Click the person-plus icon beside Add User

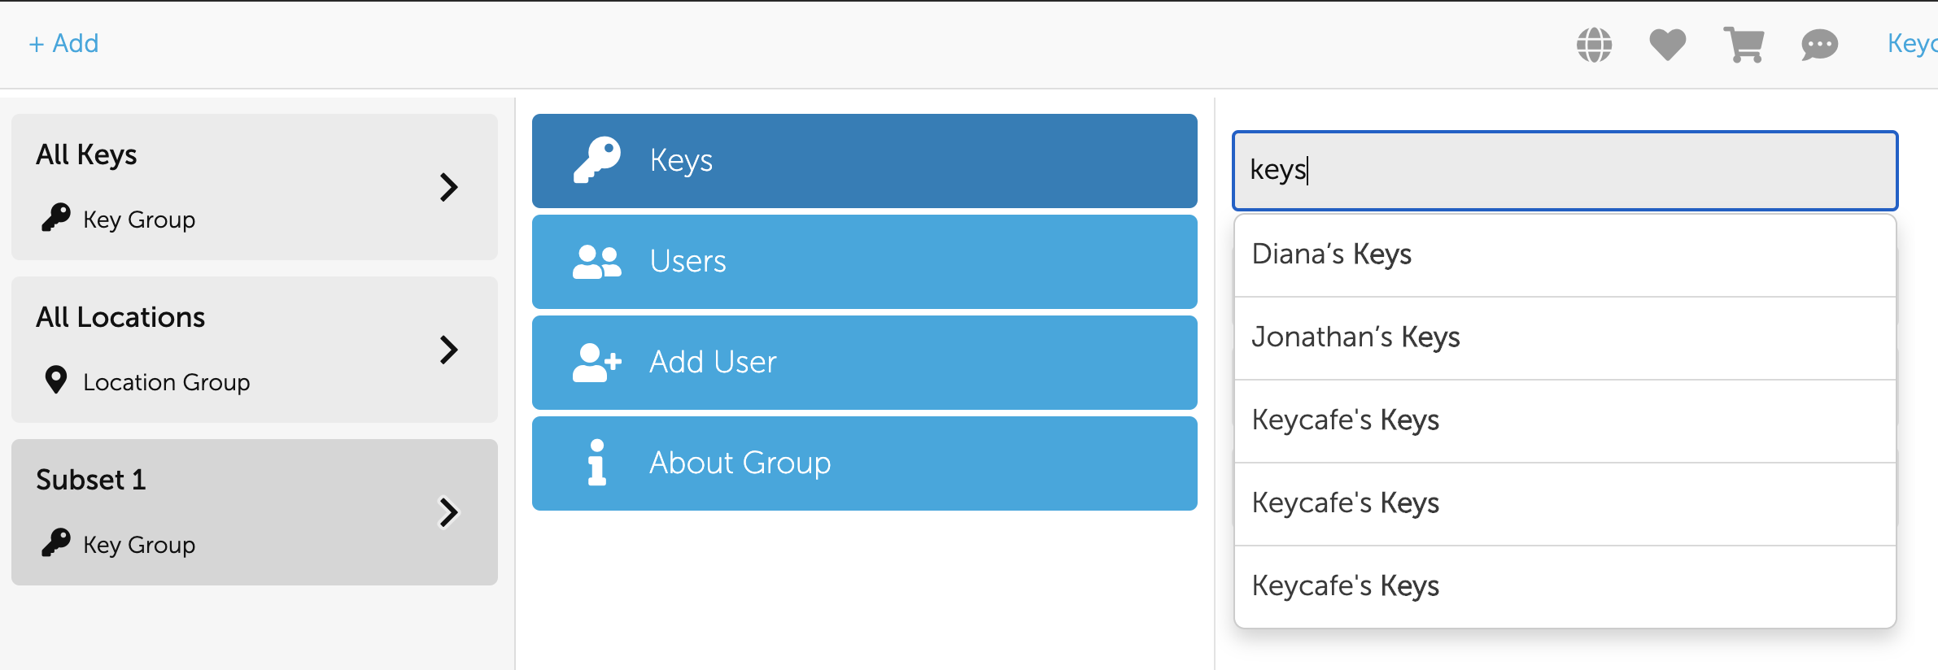click(597, 363)
